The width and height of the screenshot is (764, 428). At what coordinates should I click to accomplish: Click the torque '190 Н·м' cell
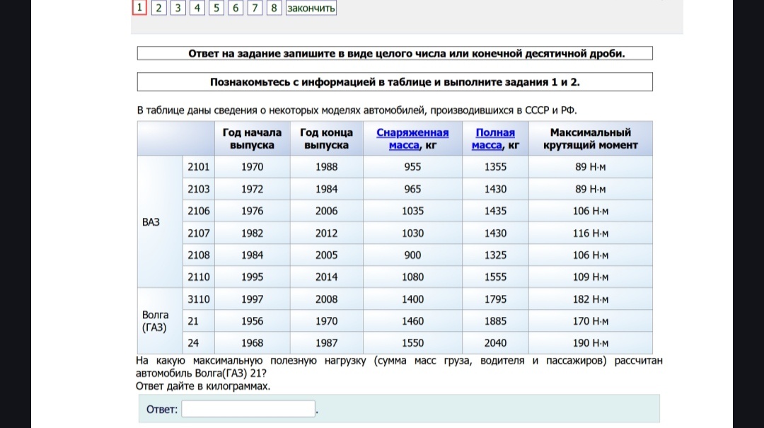[591, 342]
